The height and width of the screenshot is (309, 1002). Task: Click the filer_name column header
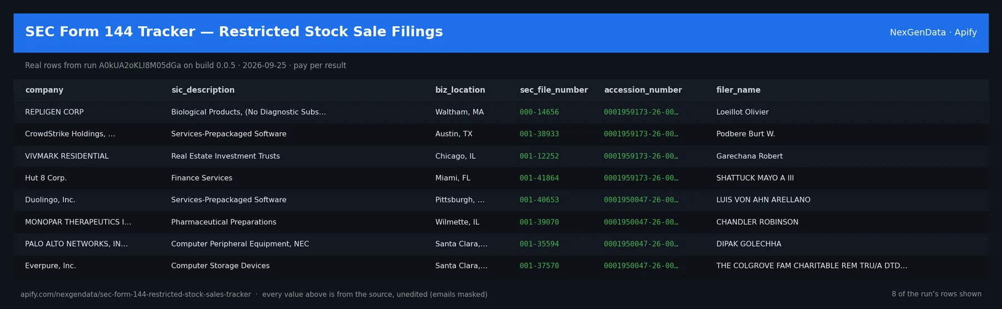click(738, 90)
